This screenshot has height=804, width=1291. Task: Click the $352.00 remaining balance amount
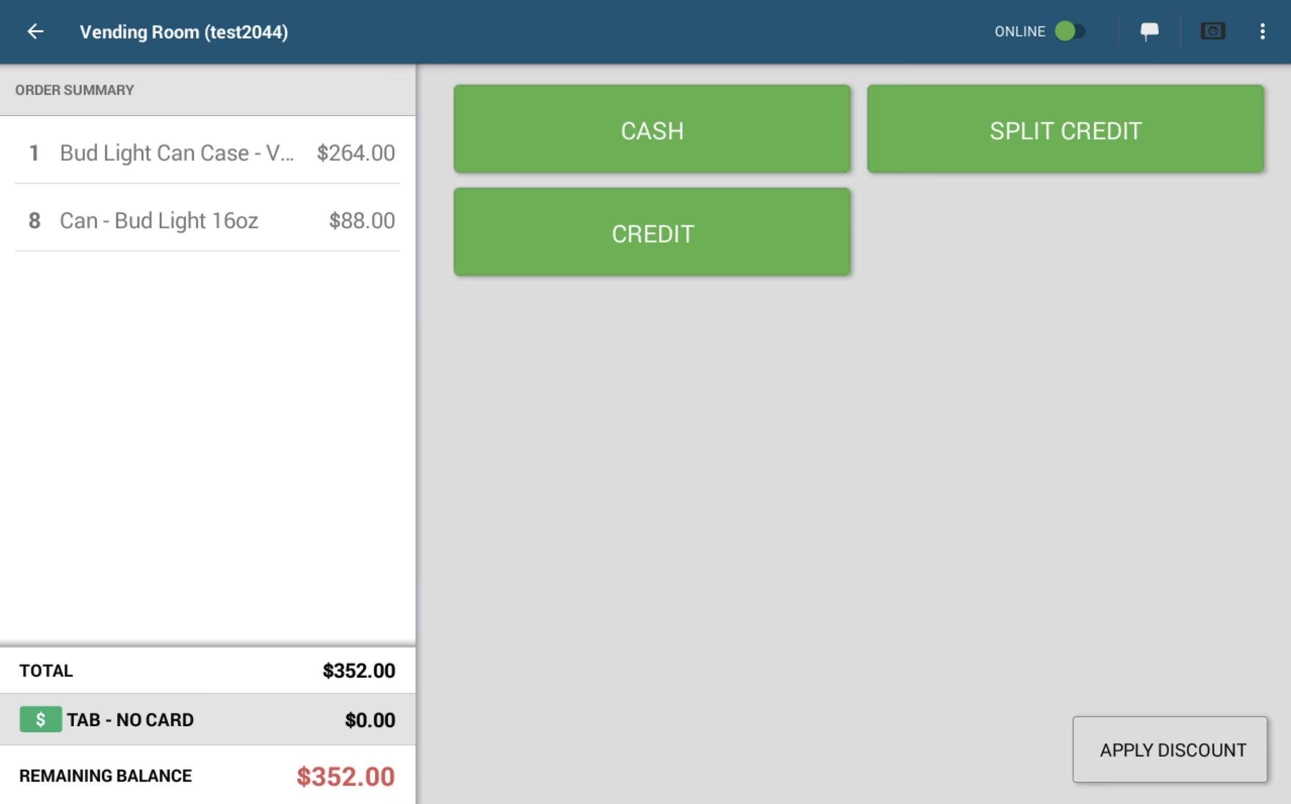[x=346, y=776]
